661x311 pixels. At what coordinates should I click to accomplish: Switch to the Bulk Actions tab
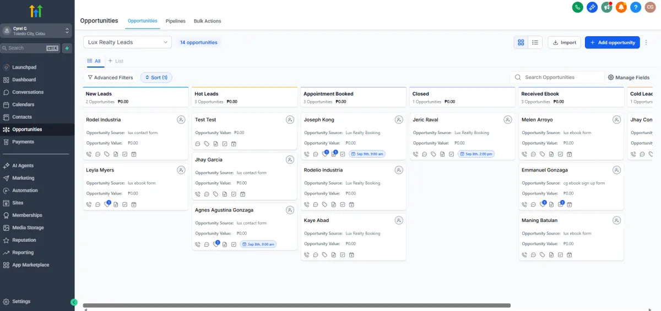point(208,21)
